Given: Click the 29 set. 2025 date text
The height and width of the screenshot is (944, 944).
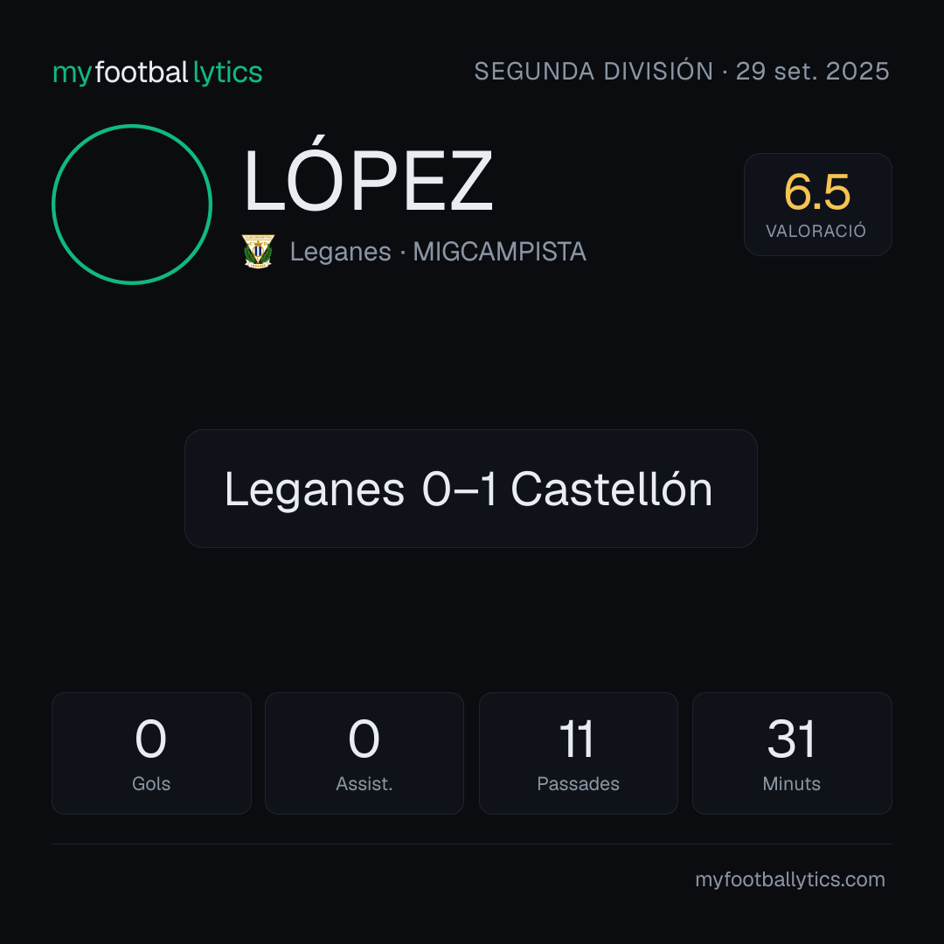Looking at the screenshot, I should coord(812,72).
